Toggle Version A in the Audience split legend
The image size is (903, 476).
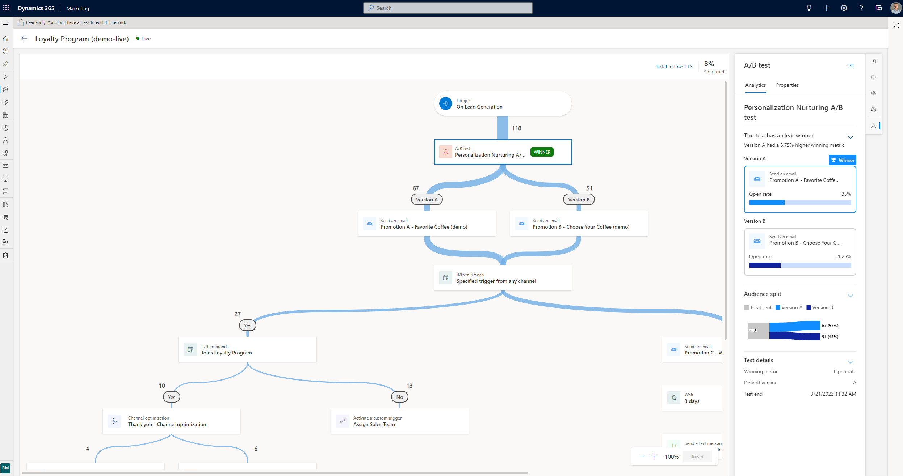tap(789, 307)
